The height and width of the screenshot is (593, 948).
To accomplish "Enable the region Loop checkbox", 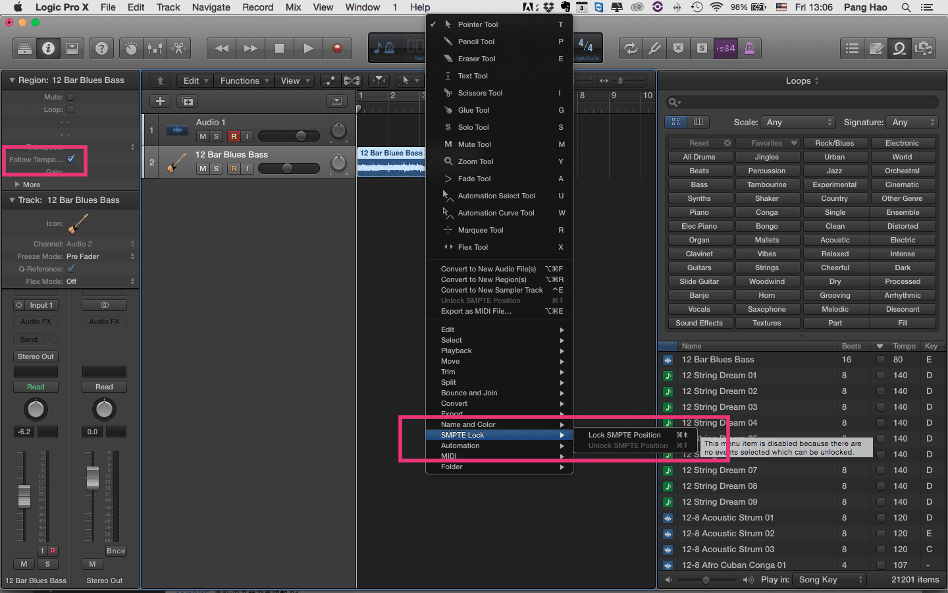I will (x=70, y=109).
